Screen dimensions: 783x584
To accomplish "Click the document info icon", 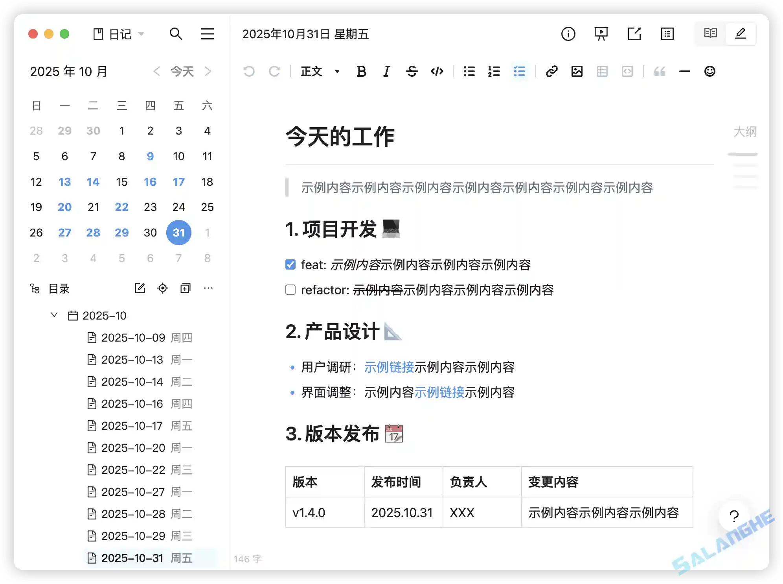I will click(568, 34).
